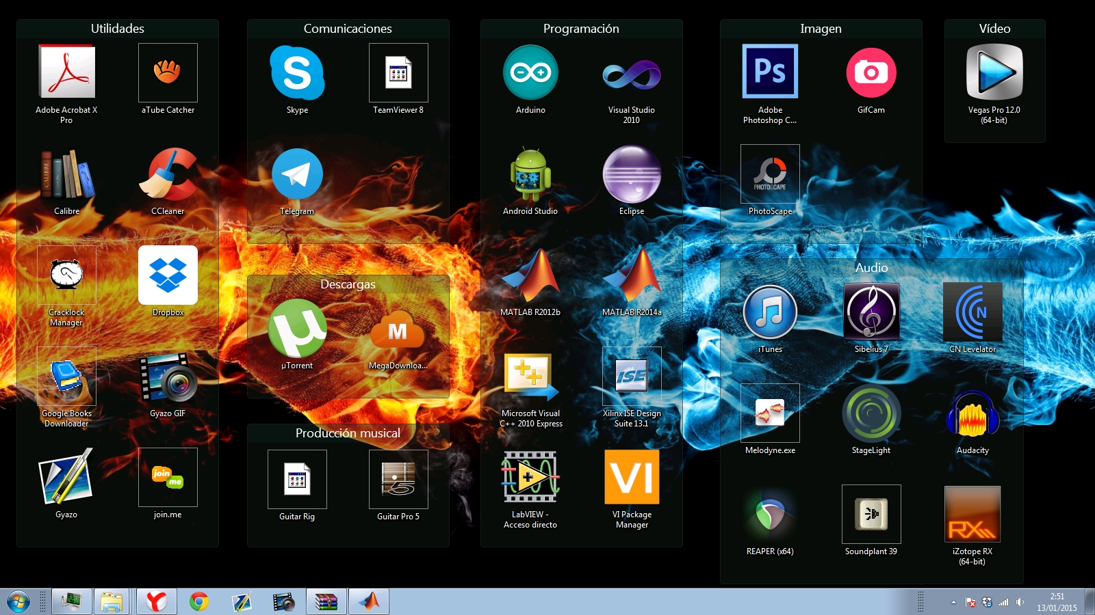Switch to MATLAB taskbar button

tap(369, 601)
